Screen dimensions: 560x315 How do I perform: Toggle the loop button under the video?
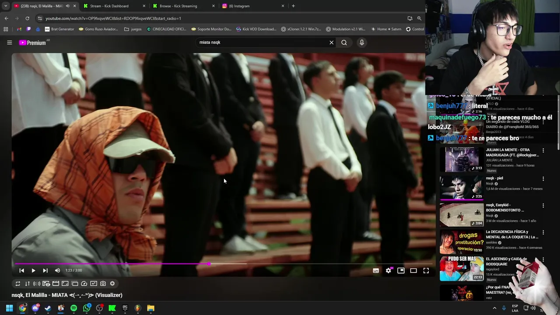tap(17, 283)
